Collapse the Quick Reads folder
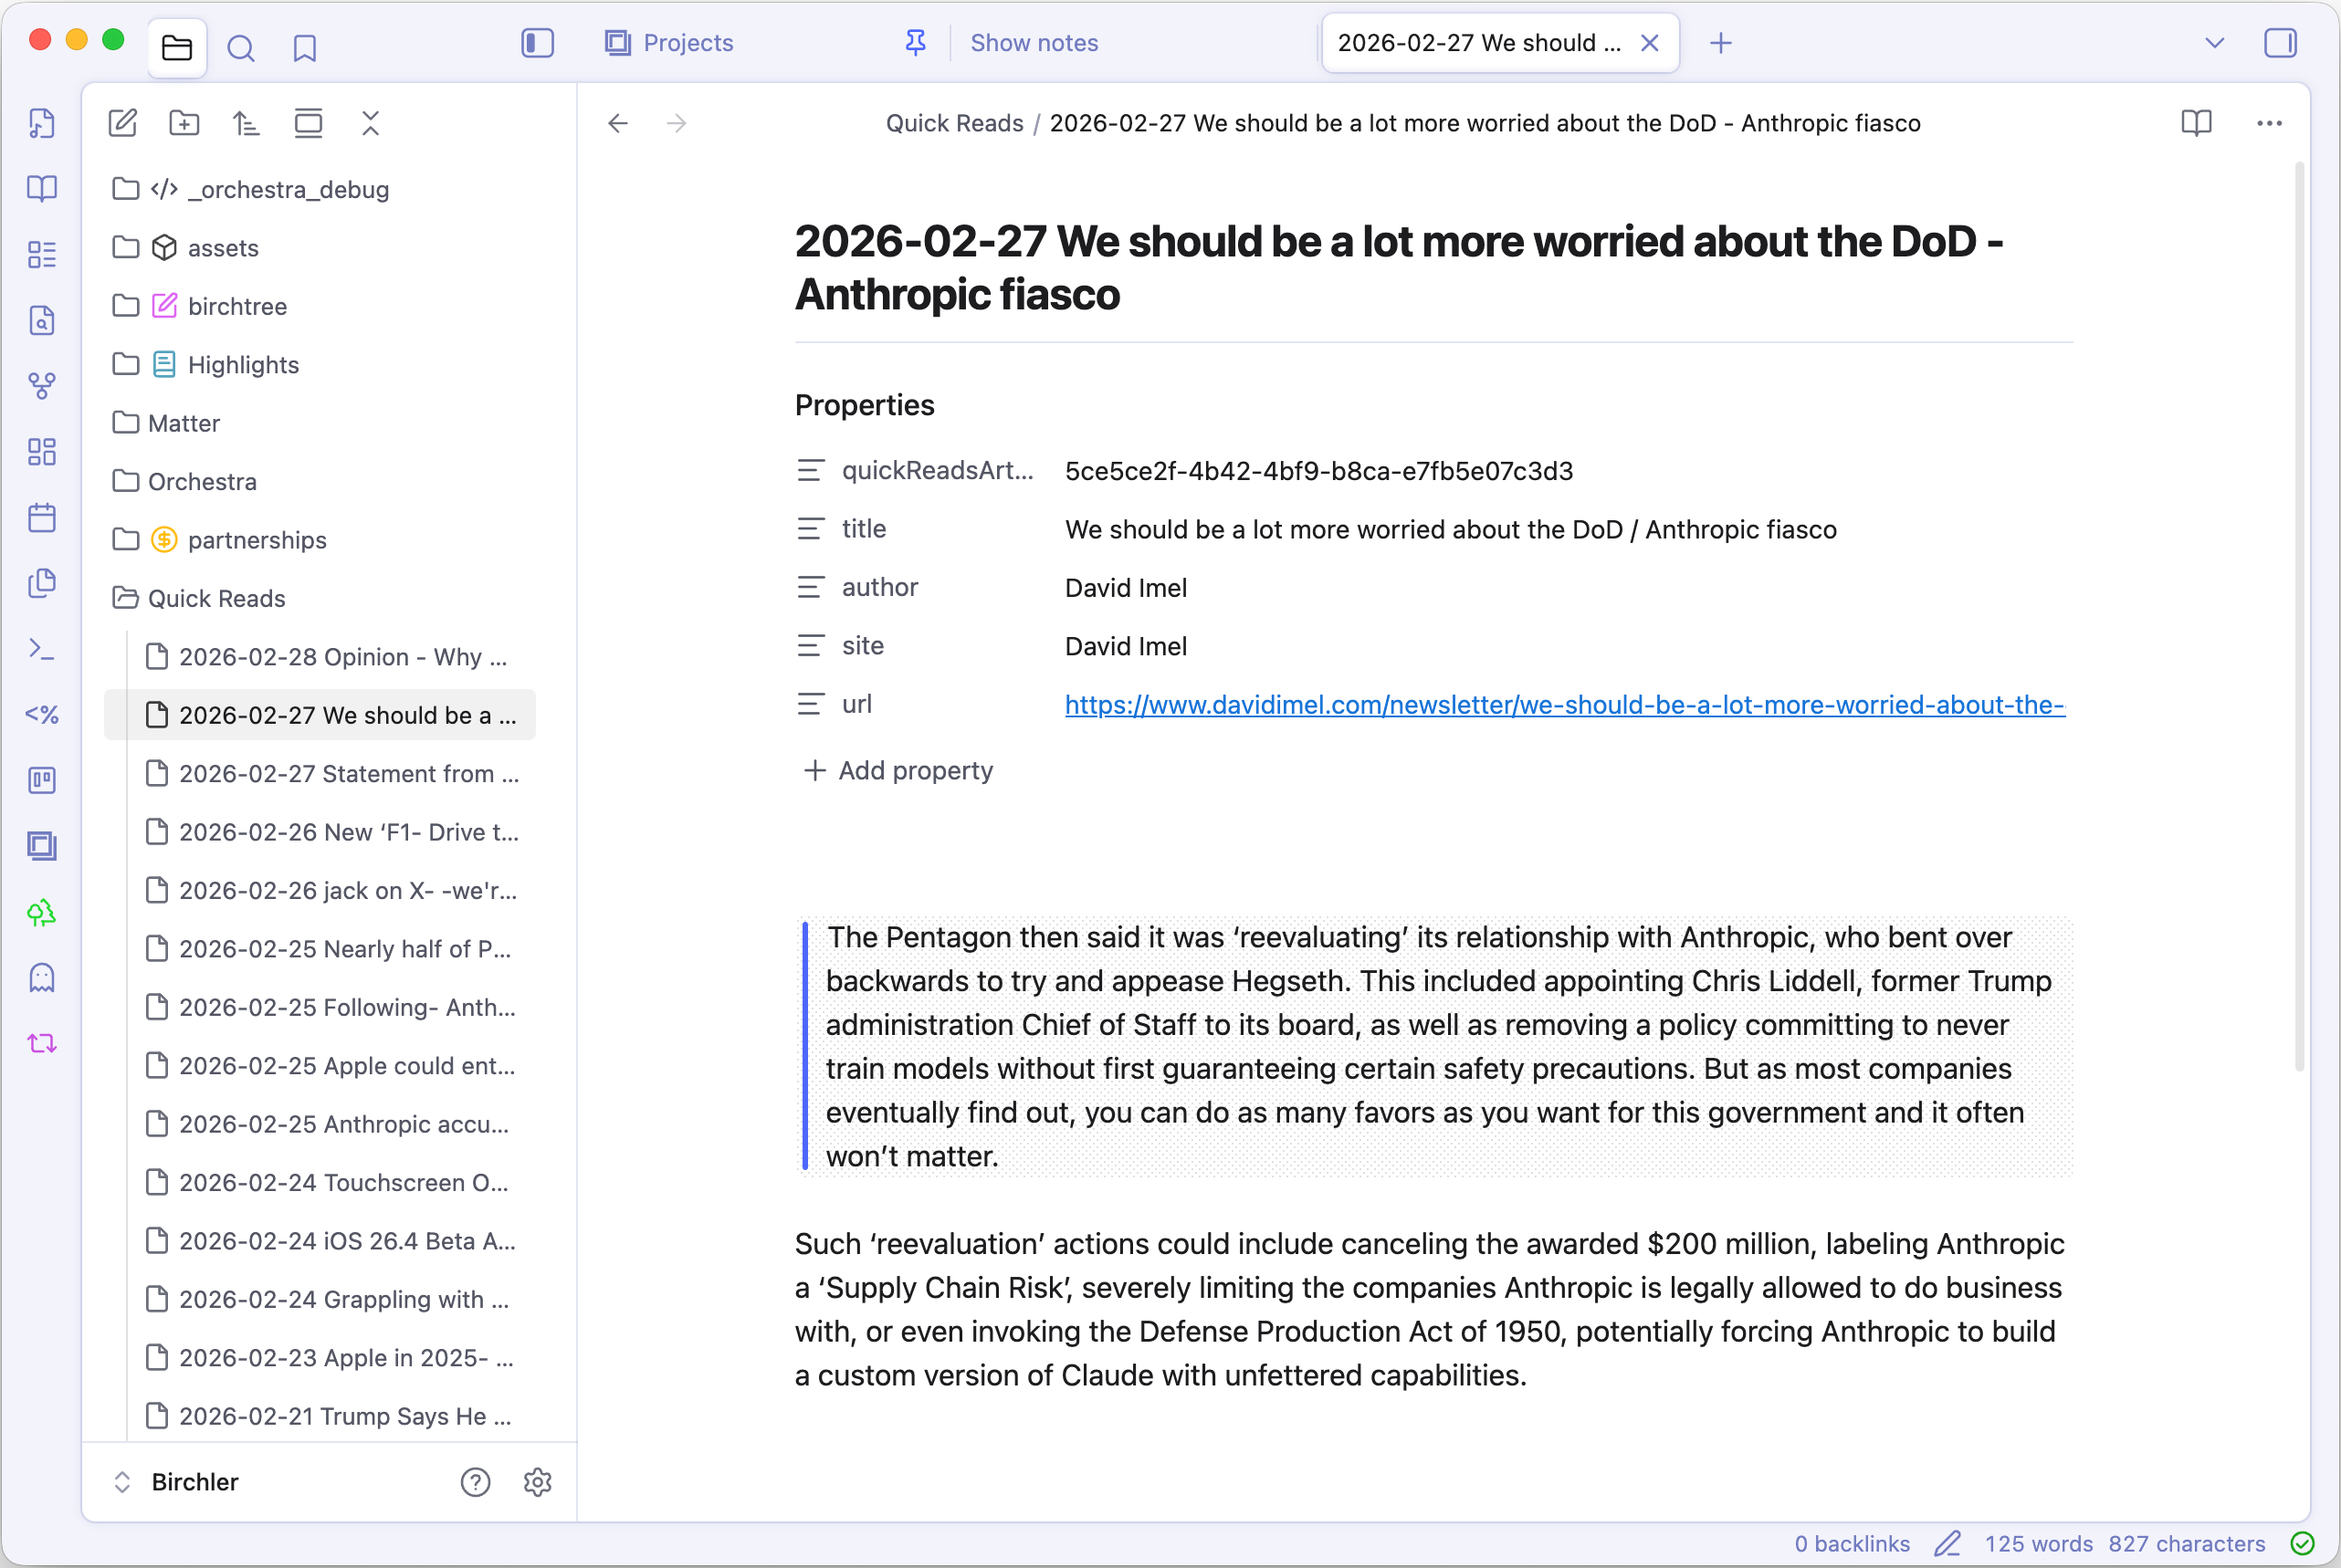Image resolution: width=2341 pixels, height=1568 pixels. coord(320,598)
